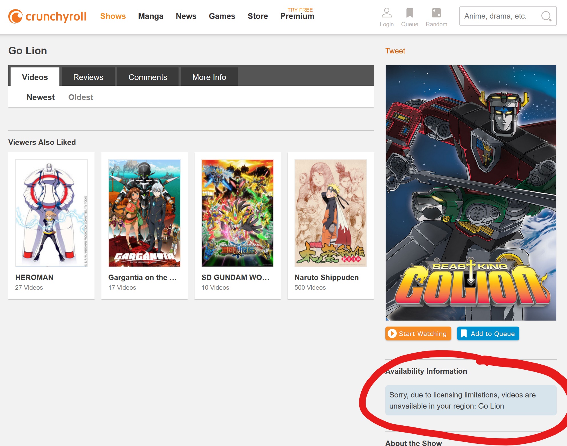Click the Crunchyroll logo
This screenshot has width=567, height=446.
coord(47,16)
